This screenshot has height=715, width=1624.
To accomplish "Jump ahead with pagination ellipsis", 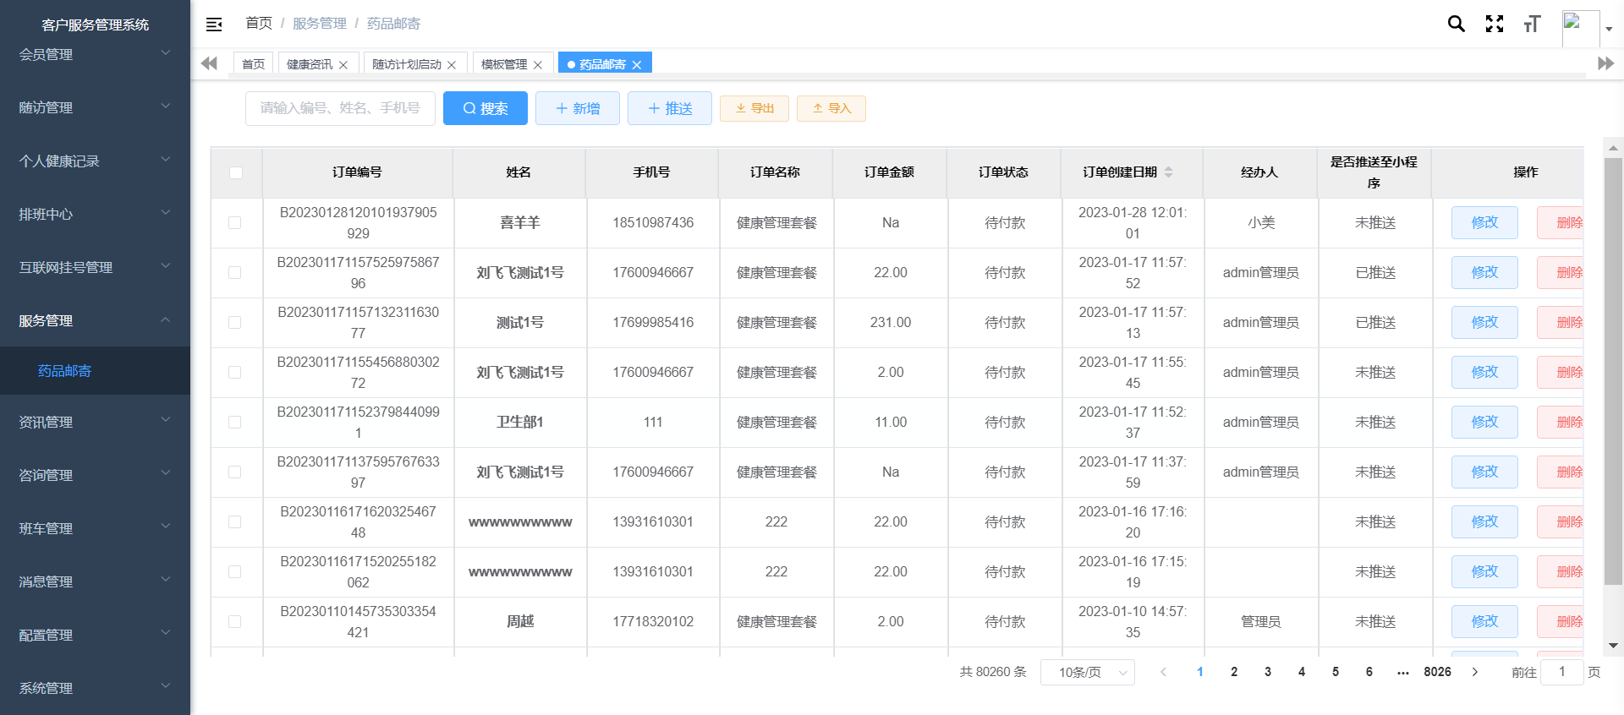I will (x=1403, y=672).
